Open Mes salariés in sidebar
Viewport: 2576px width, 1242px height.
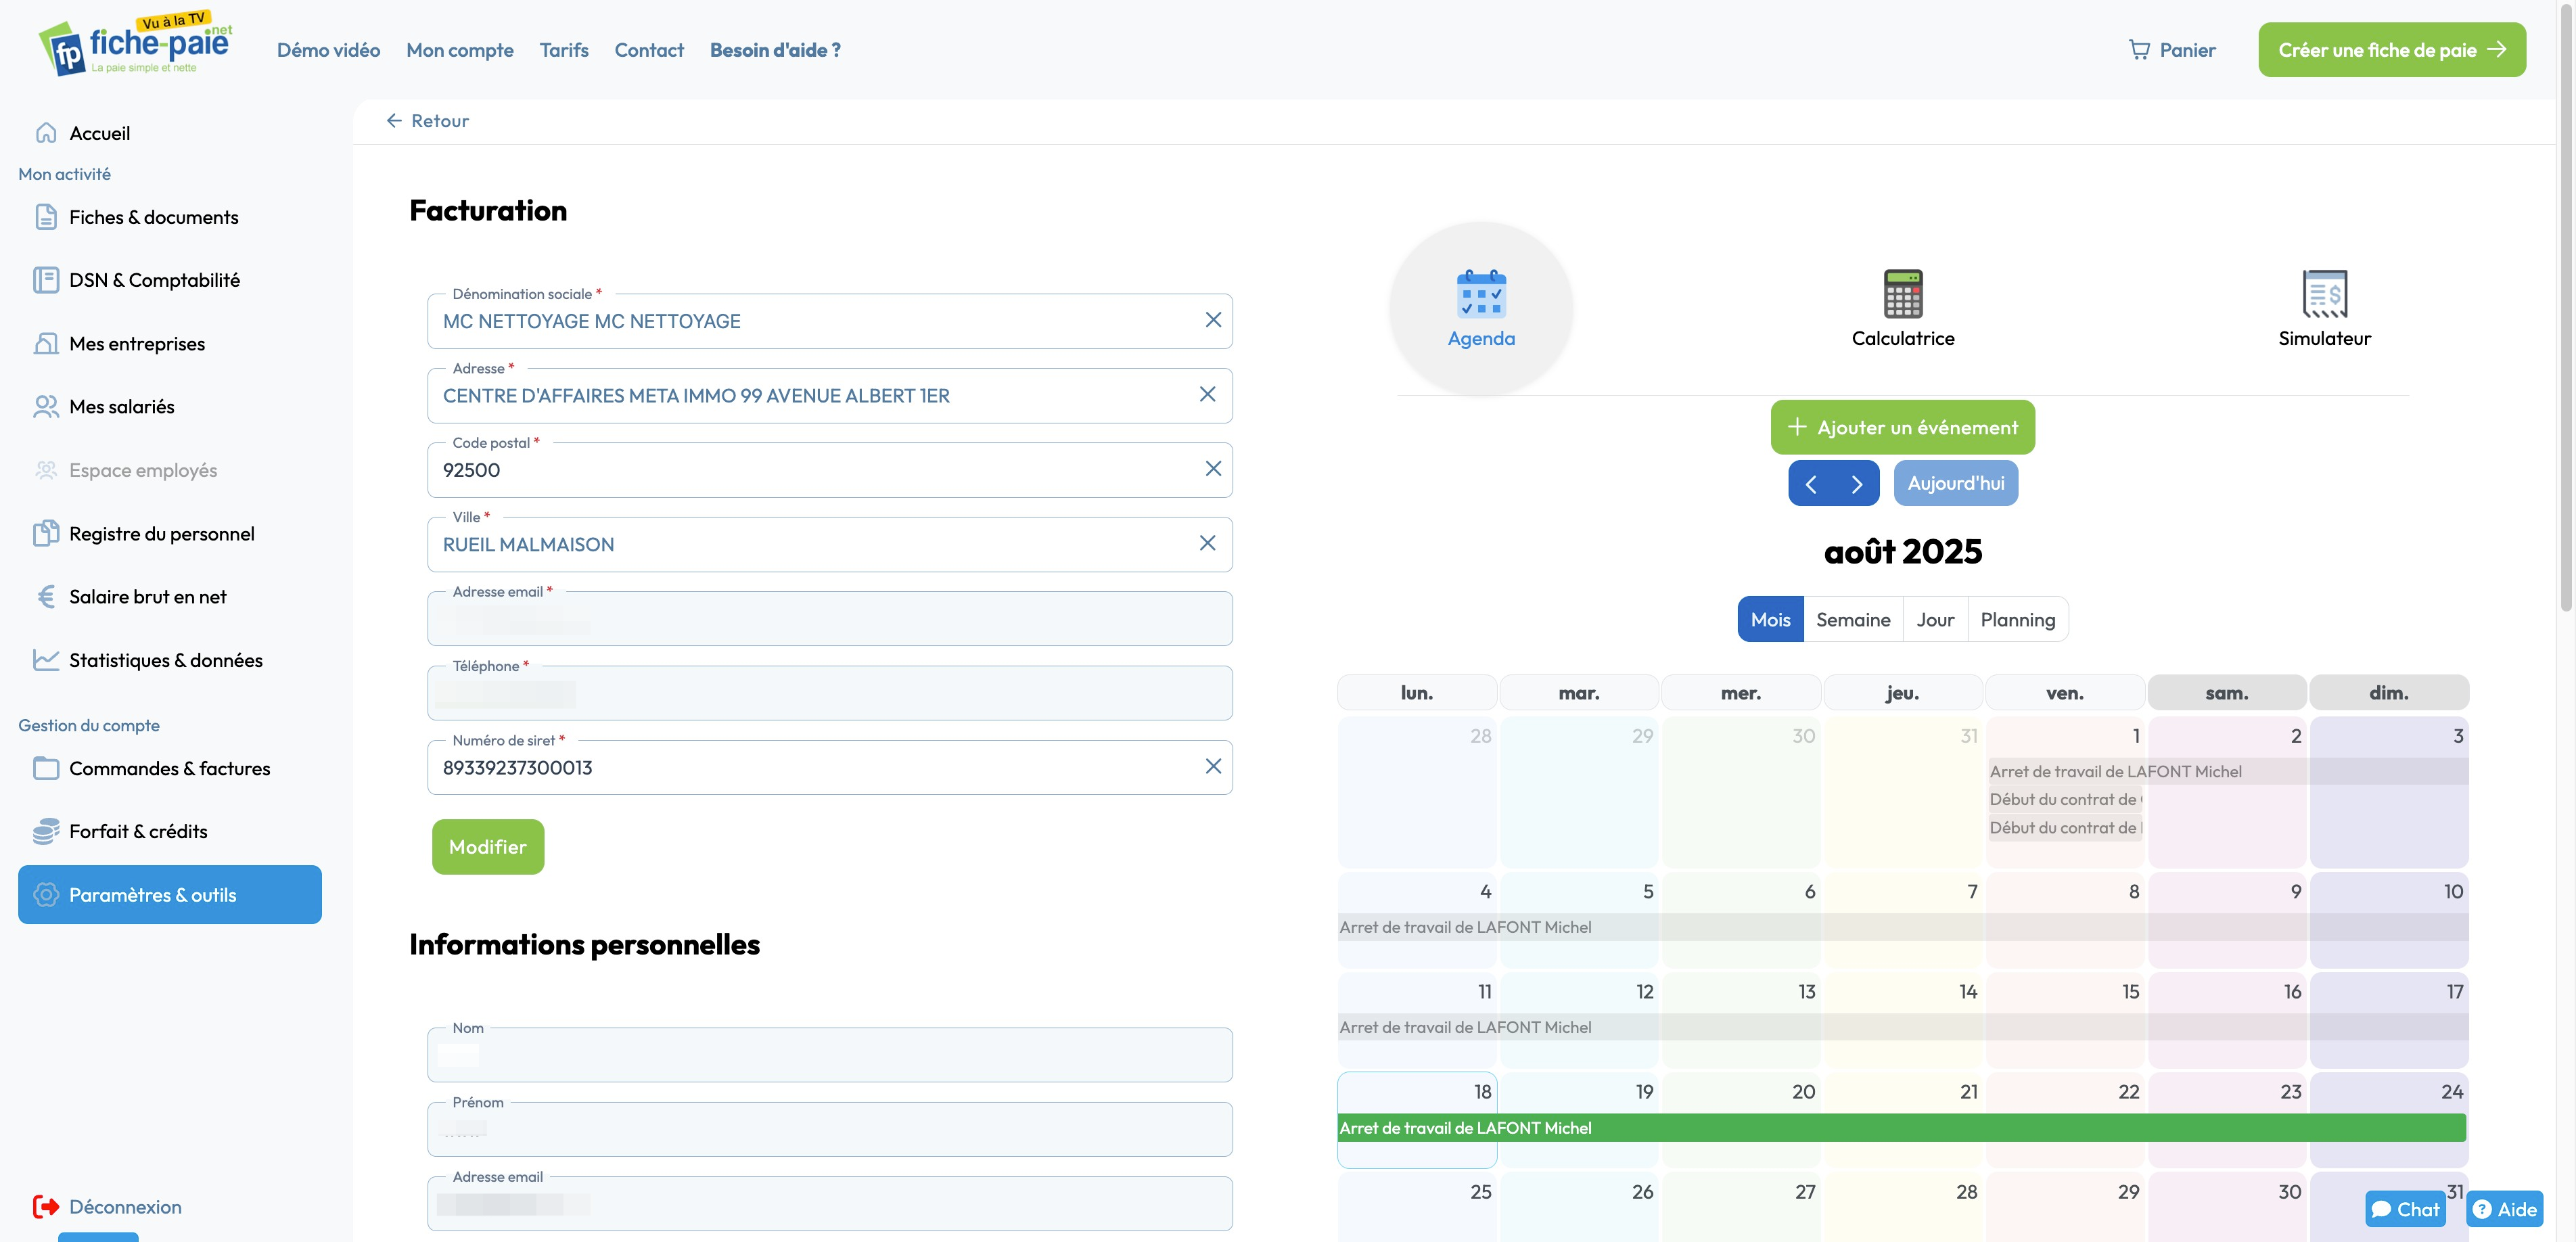[x=121, y=407]
